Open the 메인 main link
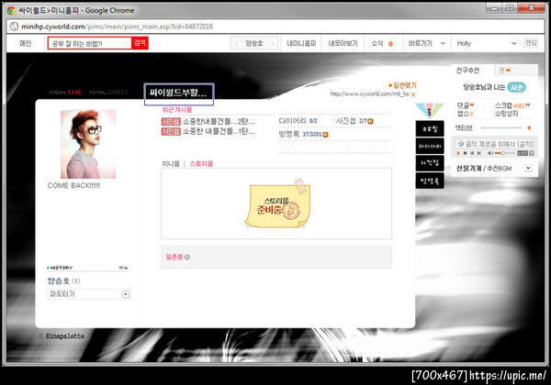The height and width of the screenshot is (385, 551). click(26, 43)
